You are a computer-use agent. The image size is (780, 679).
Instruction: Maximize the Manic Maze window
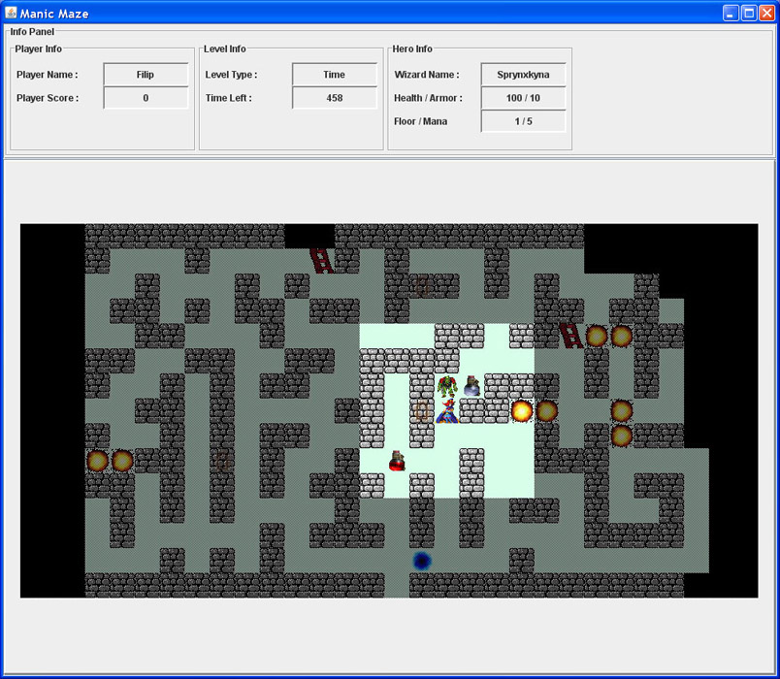[749, 13]
